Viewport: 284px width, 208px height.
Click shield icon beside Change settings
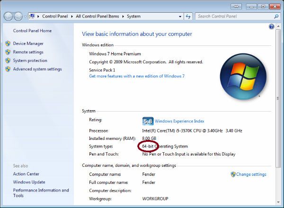point(233,174)
